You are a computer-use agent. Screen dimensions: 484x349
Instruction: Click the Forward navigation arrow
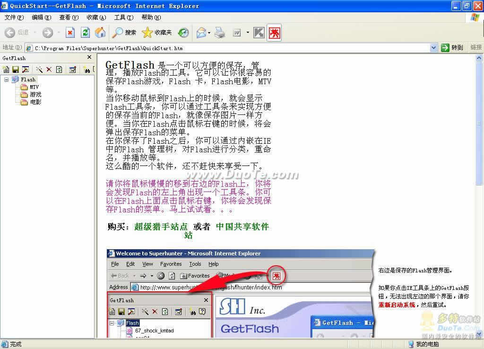click(48, 33)
